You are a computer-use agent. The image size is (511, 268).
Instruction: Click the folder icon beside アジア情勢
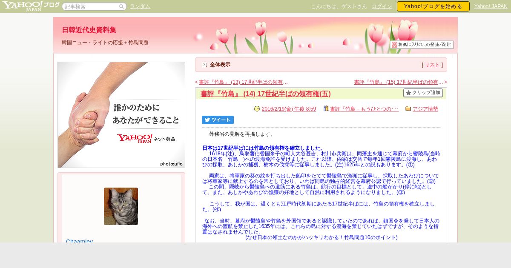point(408,109)
